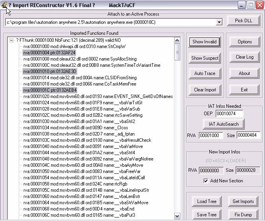Click the Save Tree button

tap(207, 215)
